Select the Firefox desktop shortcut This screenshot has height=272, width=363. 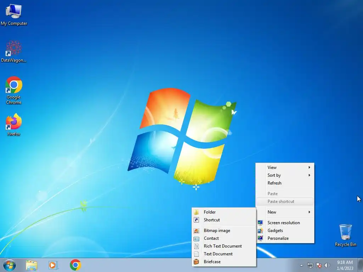(14, 124)
